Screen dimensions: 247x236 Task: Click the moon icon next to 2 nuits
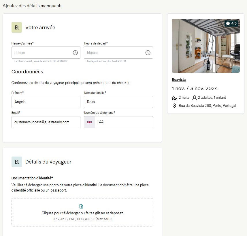coord(174,98)
